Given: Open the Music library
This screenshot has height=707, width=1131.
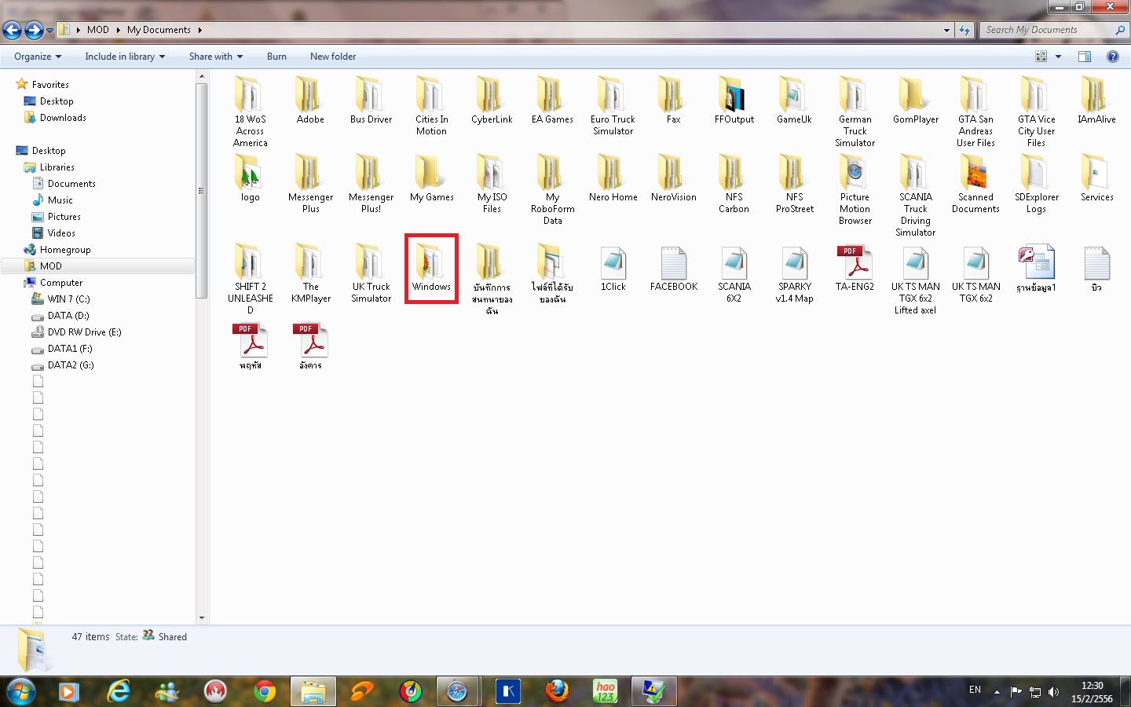Looking at the screenshot, I should click(60, 200).
